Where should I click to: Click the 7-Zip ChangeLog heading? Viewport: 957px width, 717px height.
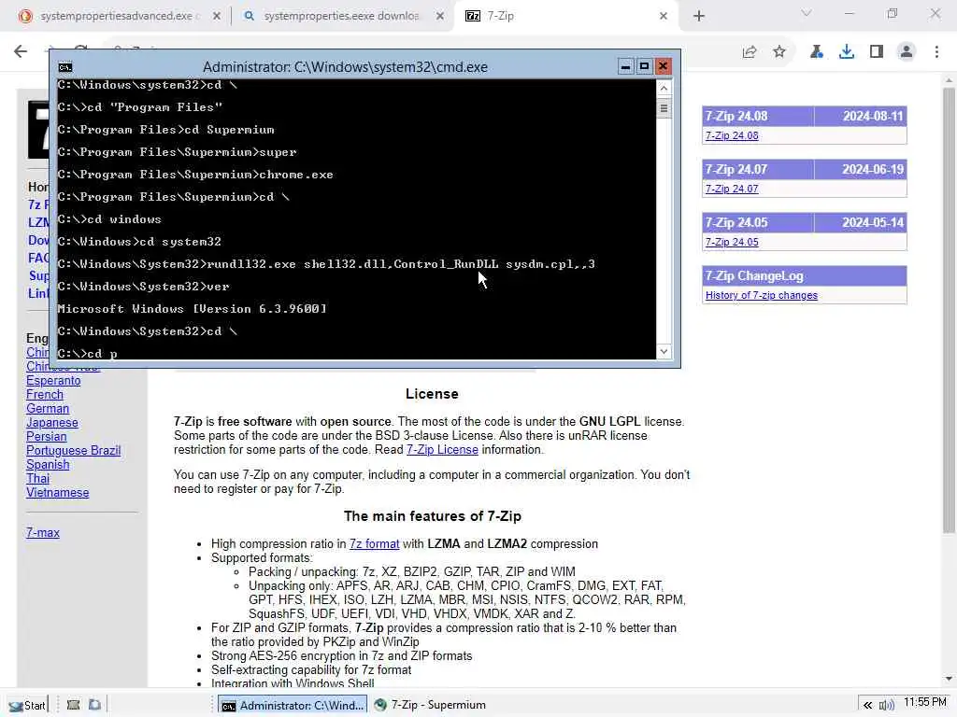pyautogui.click(x=754, y=276)
